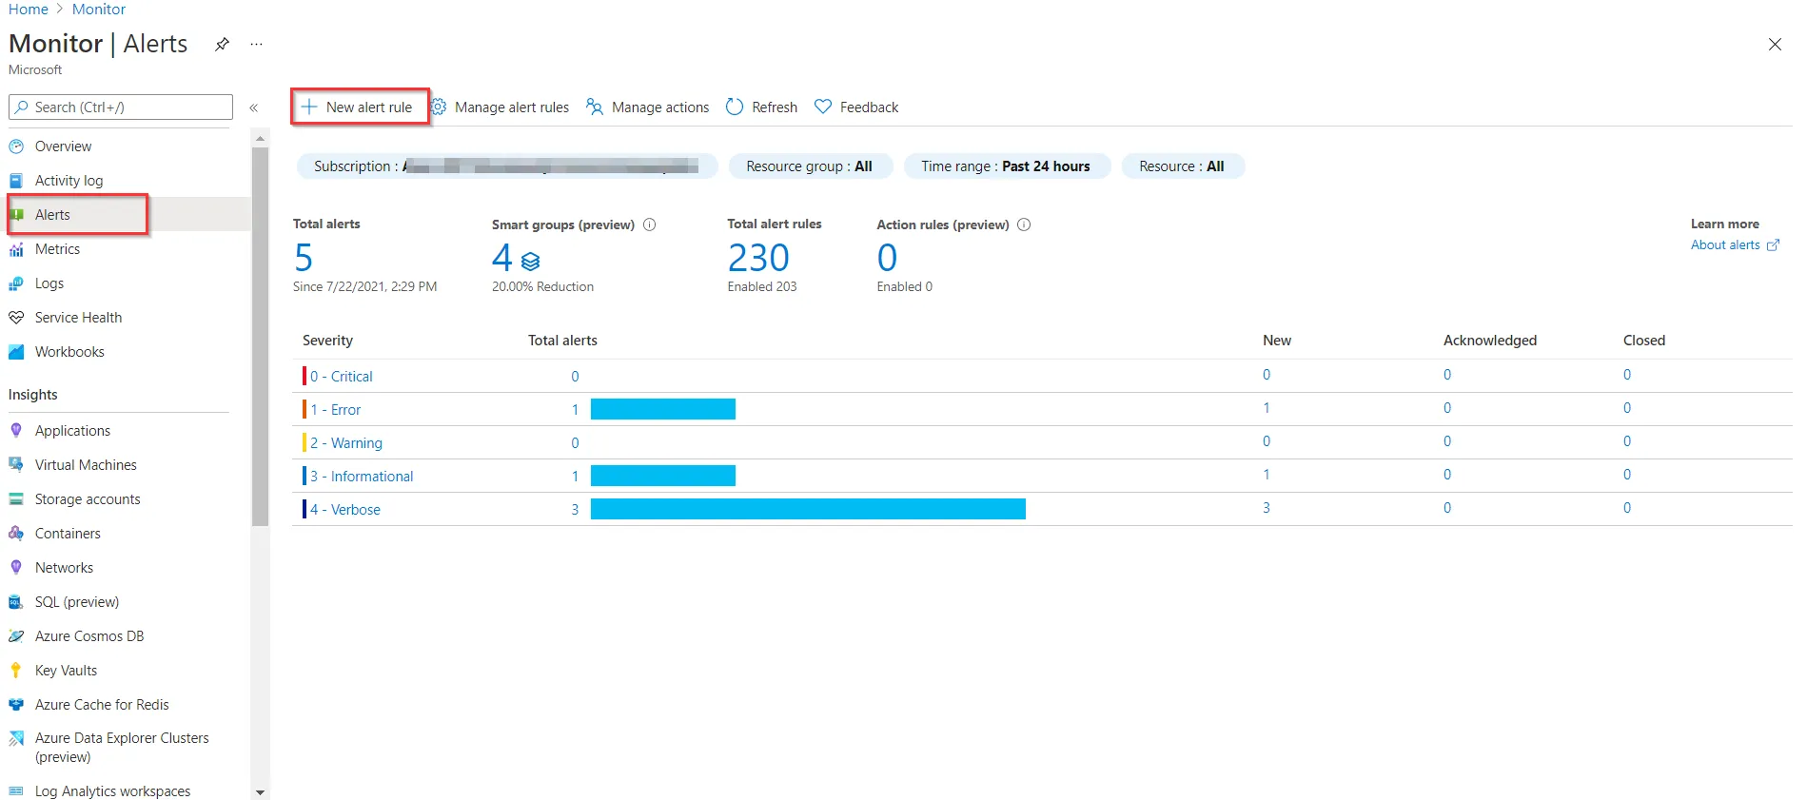
Task: Open the Overview menu item
Action: [63, 146]
